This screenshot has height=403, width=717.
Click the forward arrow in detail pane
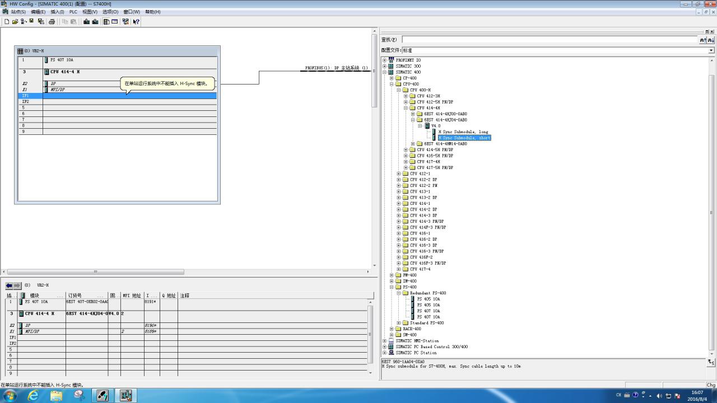[17, 285]
